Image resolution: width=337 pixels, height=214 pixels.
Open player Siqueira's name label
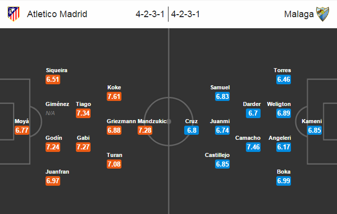coord(56,70)
